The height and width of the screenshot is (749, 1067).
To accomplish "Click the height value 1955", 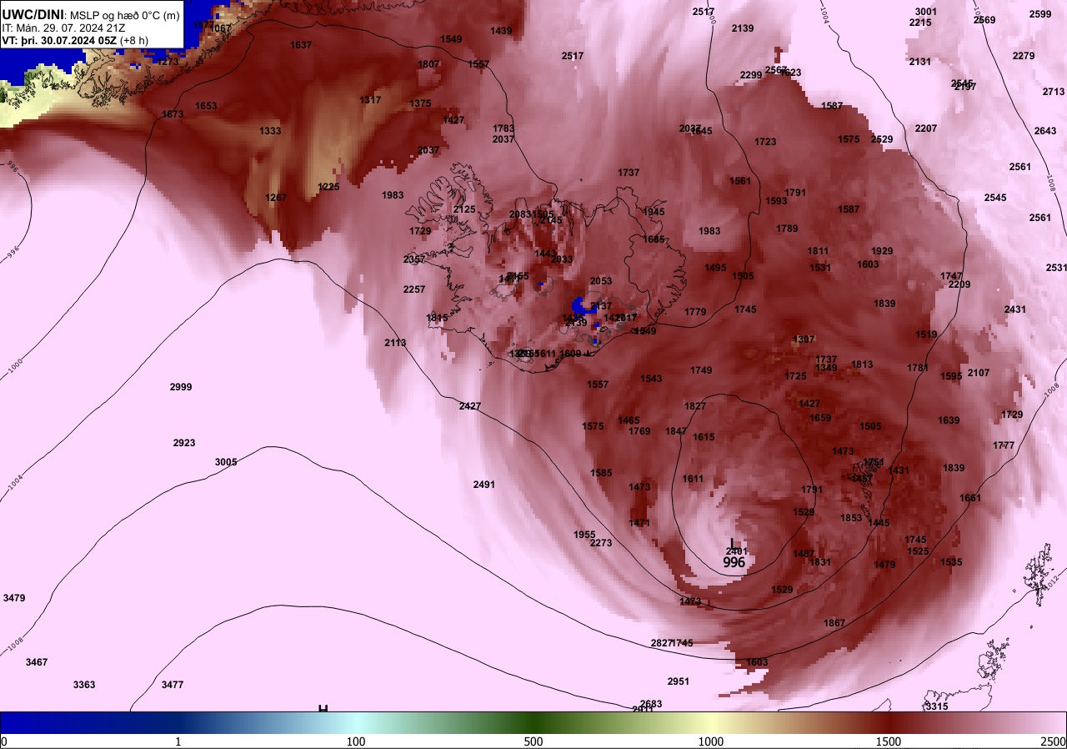I will point(584,535).
